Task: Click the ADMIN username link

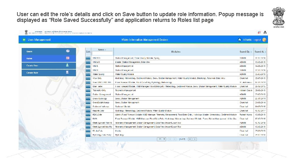Action: (247, 40)
